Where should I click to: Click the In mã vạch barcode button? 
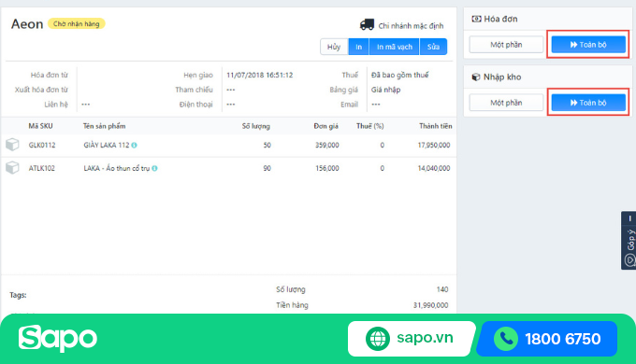coord(395,47)
